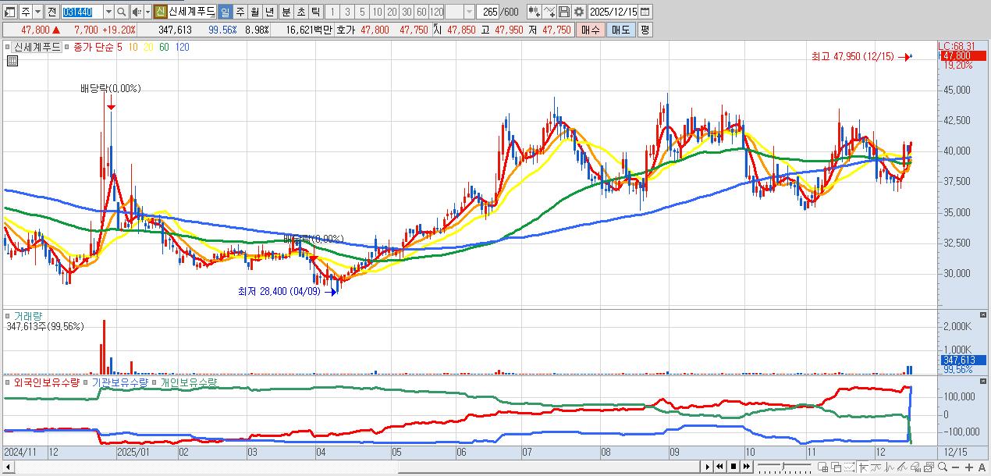This screenshot has height=476, width=991.
Task: Click the play button in chart playback
Action: point(708,467)
